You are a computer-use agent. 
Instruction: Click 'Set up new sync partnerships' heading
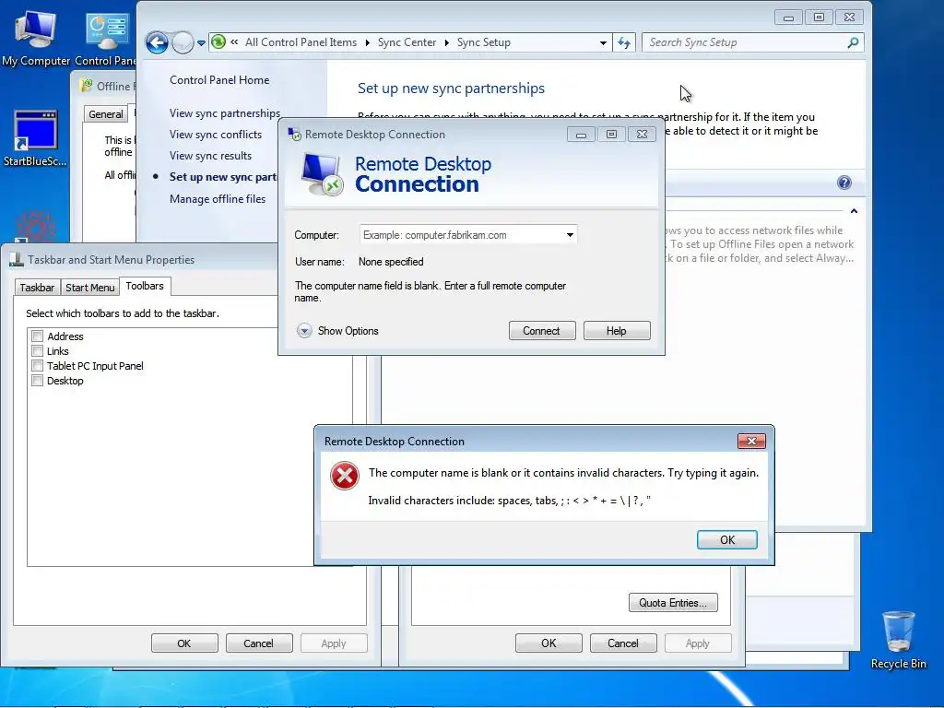451,88
